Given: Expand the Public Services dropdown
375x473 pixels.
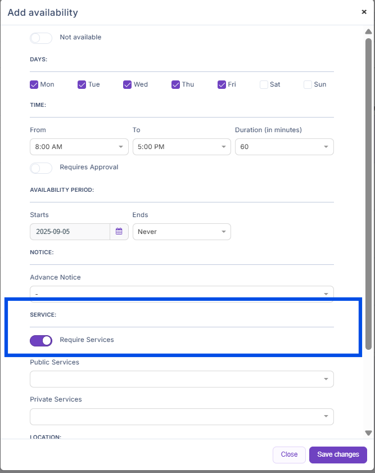Looking at the screenshot, I should coord(182,379).
